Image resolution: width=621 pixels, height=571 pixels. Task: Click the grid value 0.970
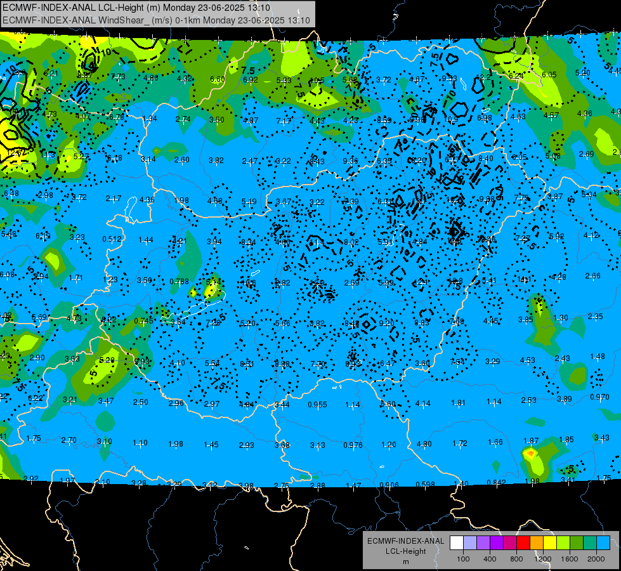pyautogui.click(x=599, y=397)
